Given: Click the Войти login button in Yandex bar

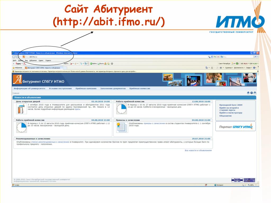Looking at the screenshot, I should tap(93, 64).
